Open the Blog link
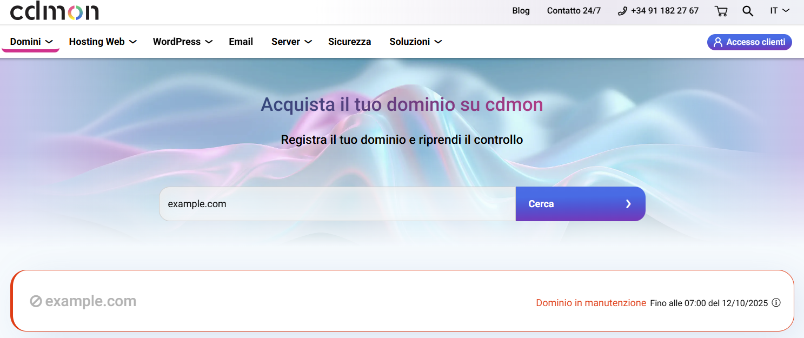804x338 pixels. point(521,11)
